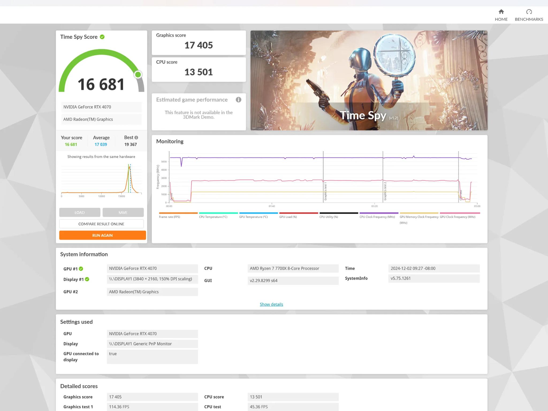The height and width of the screenshot is (411, 548).
Task: Open the Benchmarks gauge icon
Action: (x=529, y=12)
